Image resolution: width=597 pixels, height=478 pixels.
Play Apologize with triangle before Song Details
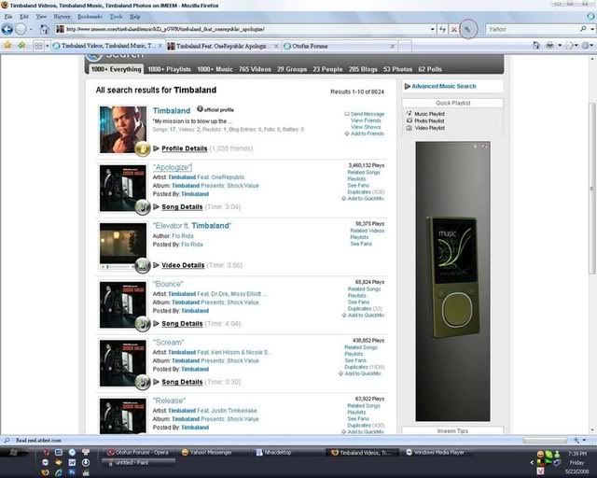tap(156, 206)
